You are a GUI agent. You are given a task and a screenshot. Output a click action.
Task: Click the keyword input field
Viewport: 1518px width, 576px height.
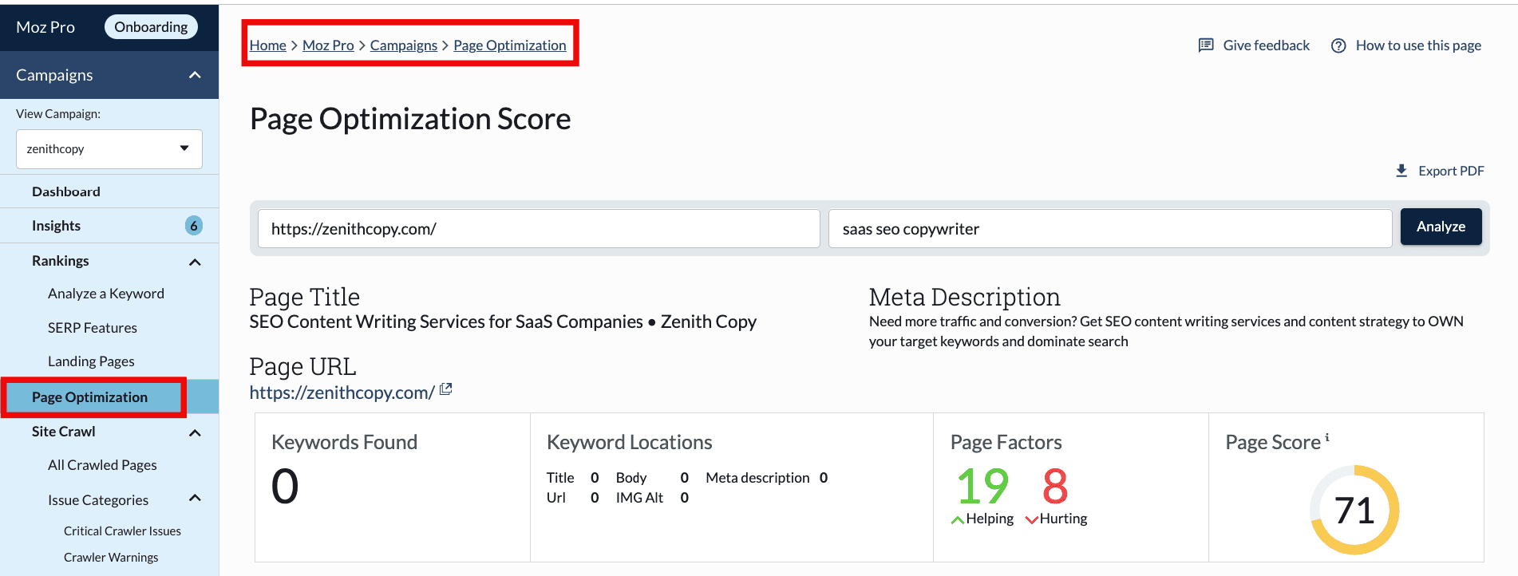(x=1109, y=229)
